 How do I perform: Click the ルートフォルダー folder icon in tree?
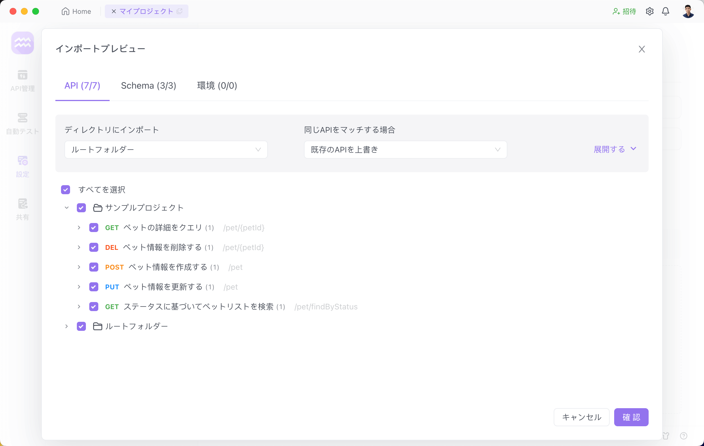(98, 326)
